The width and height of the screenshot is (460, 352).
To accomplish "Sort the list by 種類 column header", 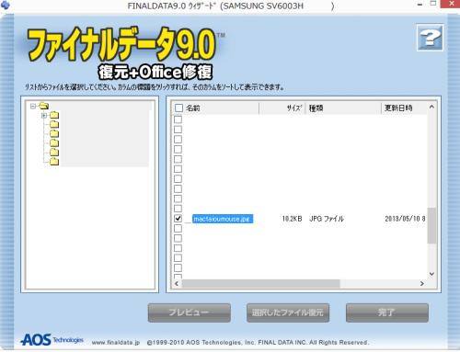I will (x=343, y=108).
